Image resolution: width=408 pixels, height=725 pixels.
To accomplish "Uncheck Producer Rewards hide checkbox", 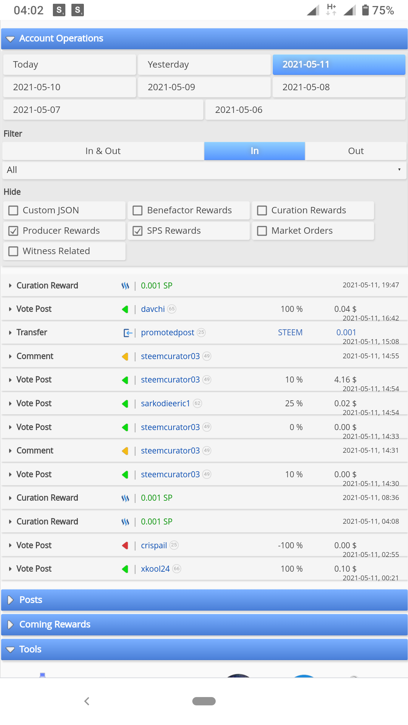I will (13, 231).
